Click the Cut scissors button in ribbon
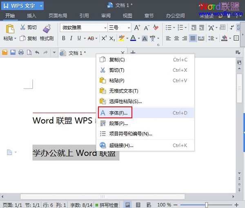The image size is (245, 208). (28, 27)
